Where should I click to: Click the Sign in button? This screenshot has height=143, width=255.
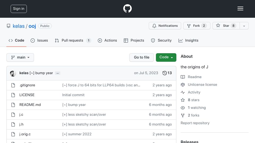click(19, 9)
